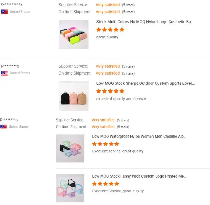Open the Low MOQ Stock Sherpa Outdoor link
The height and width of the screenshot is (205, 210).
coord(145,83)
